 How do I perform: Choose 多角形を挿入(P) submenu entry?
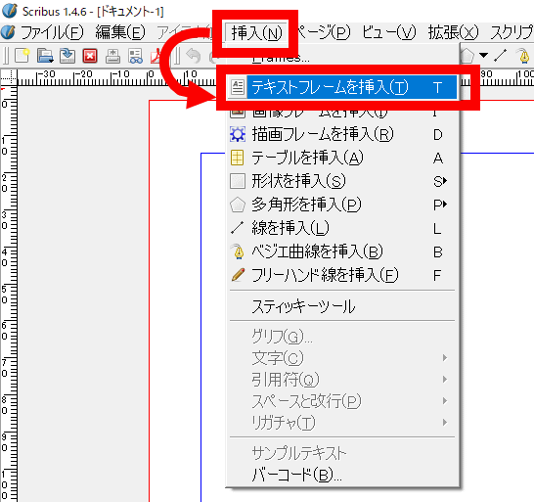click(x=342, y=205)
